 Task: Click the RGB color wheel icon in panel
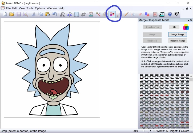pyautogui.click(x=186, y=27)
